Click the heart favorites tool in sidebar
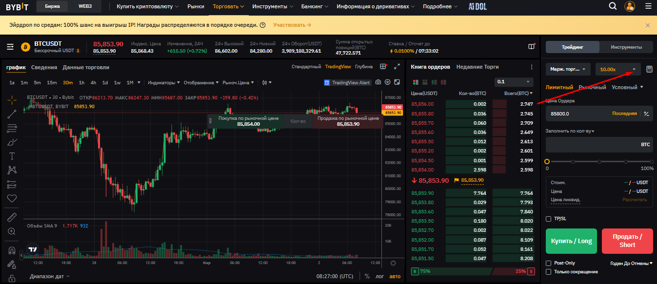Image resolution: width=657 pixels, height=284 pixels. pyautogui.click(x=12, y=199)
